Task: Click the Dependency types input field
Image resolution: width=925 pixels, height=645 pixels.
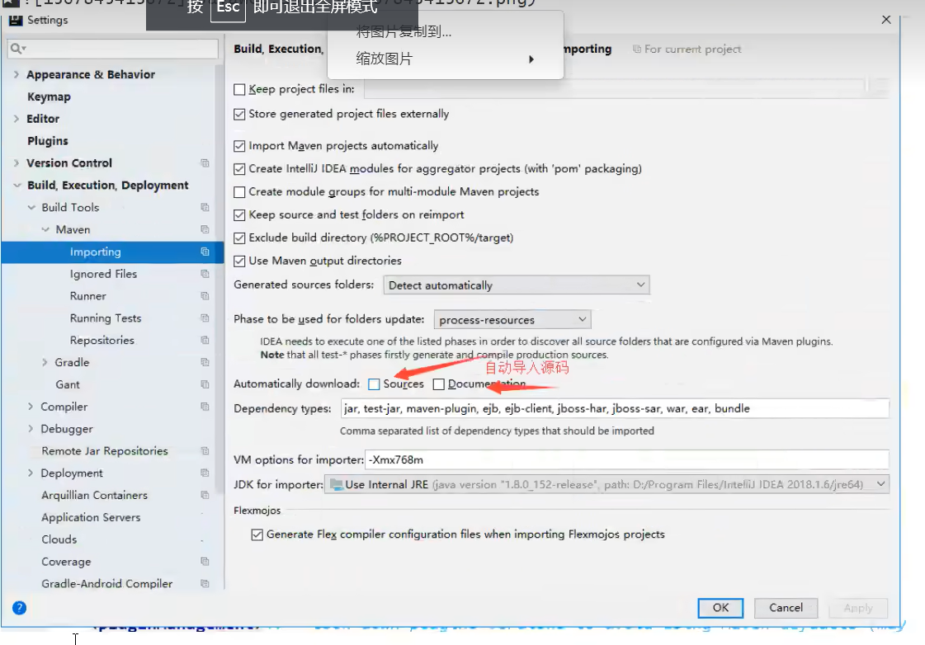Action: pos(615,408)
